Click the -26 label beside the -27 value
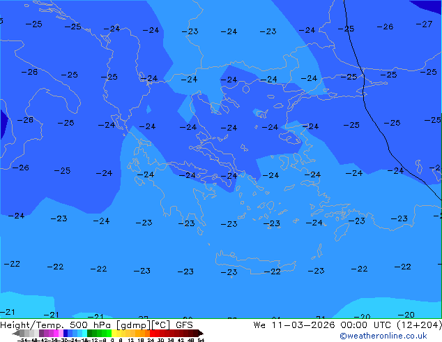Image resolution: width=442 pixels, height=342 pixels. [x=385, y=27]
